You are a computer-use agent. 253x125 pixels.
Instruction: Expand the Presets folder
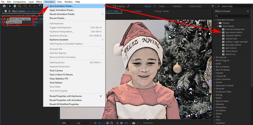(218, 23)
